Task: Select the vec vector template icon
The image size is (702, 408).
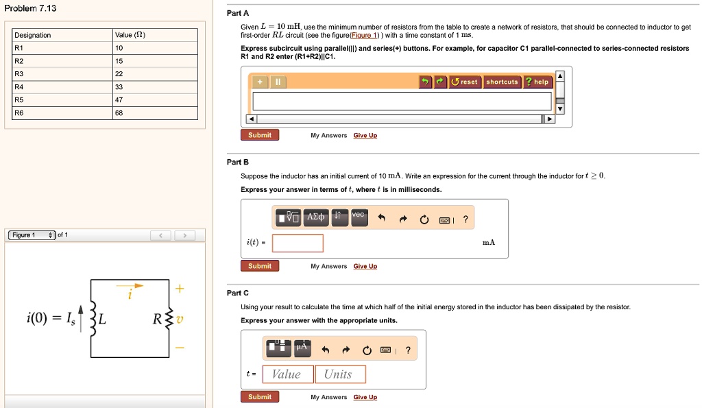Action: click(359, 215)
